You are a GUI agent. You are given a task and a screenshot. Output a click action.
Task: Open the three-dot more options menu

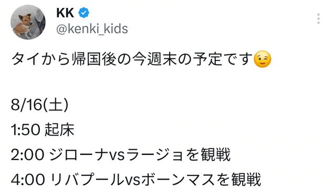(x=319, y=19)
